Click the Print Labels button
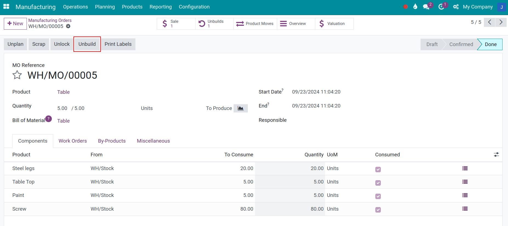508x226 pixels. click(118, 44)
